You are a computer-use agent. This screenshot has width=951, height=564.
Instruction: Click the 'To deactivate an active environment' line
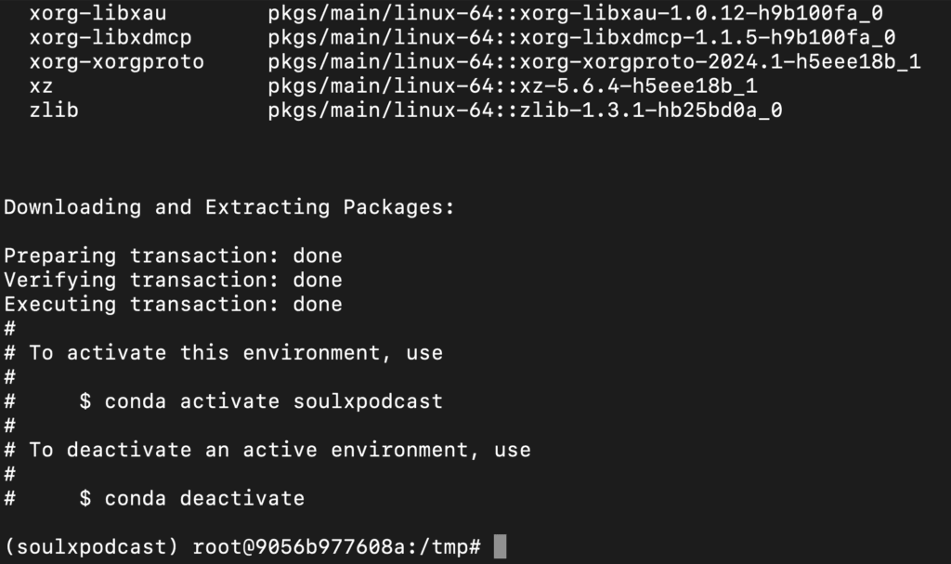tap(280, 450)
